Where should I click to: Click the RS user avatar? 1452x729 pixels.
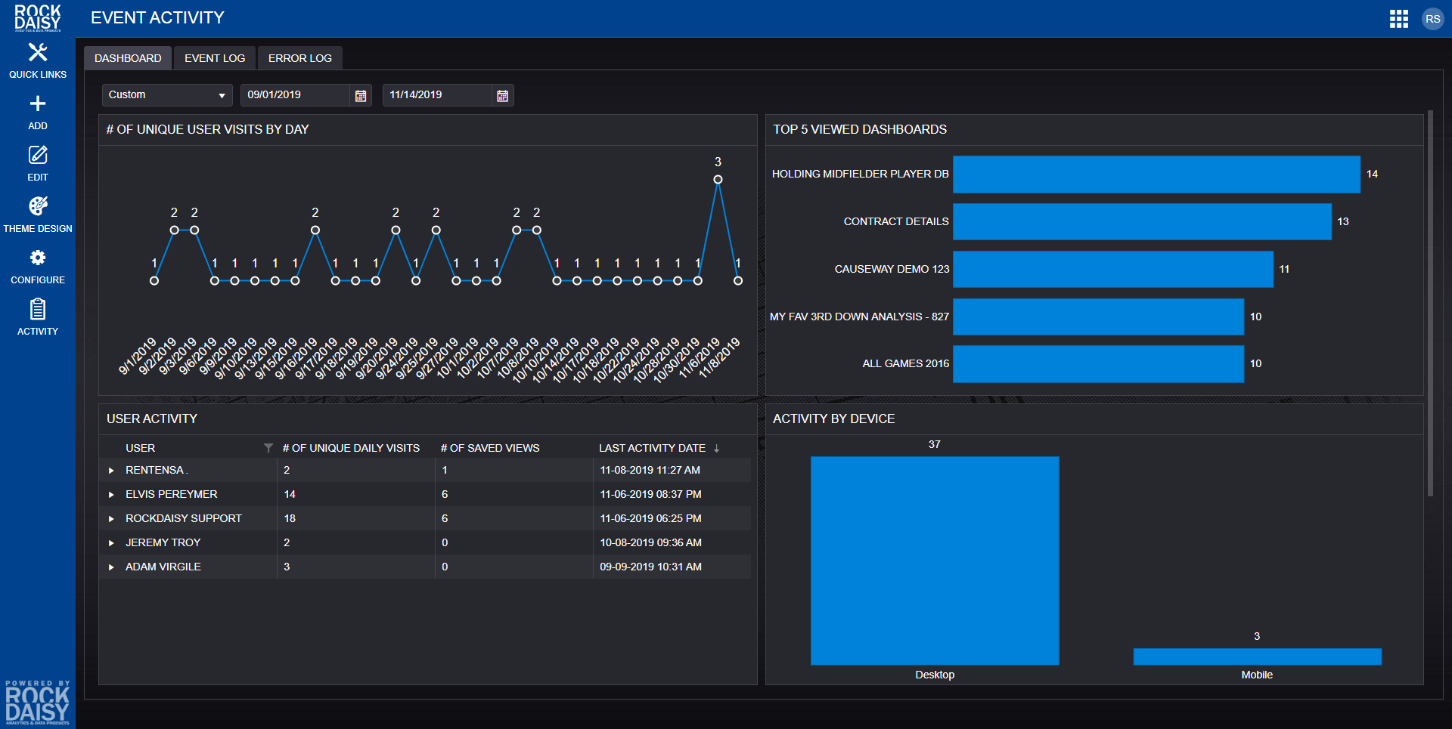(x=1433, y=19)
